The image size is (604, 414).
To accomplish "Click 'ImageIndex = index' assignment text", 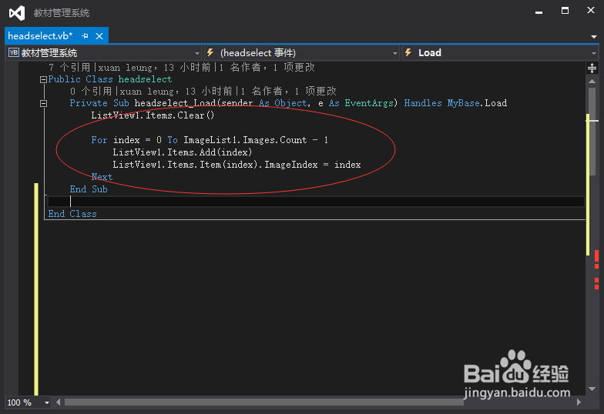I will [x=313, y=165].
